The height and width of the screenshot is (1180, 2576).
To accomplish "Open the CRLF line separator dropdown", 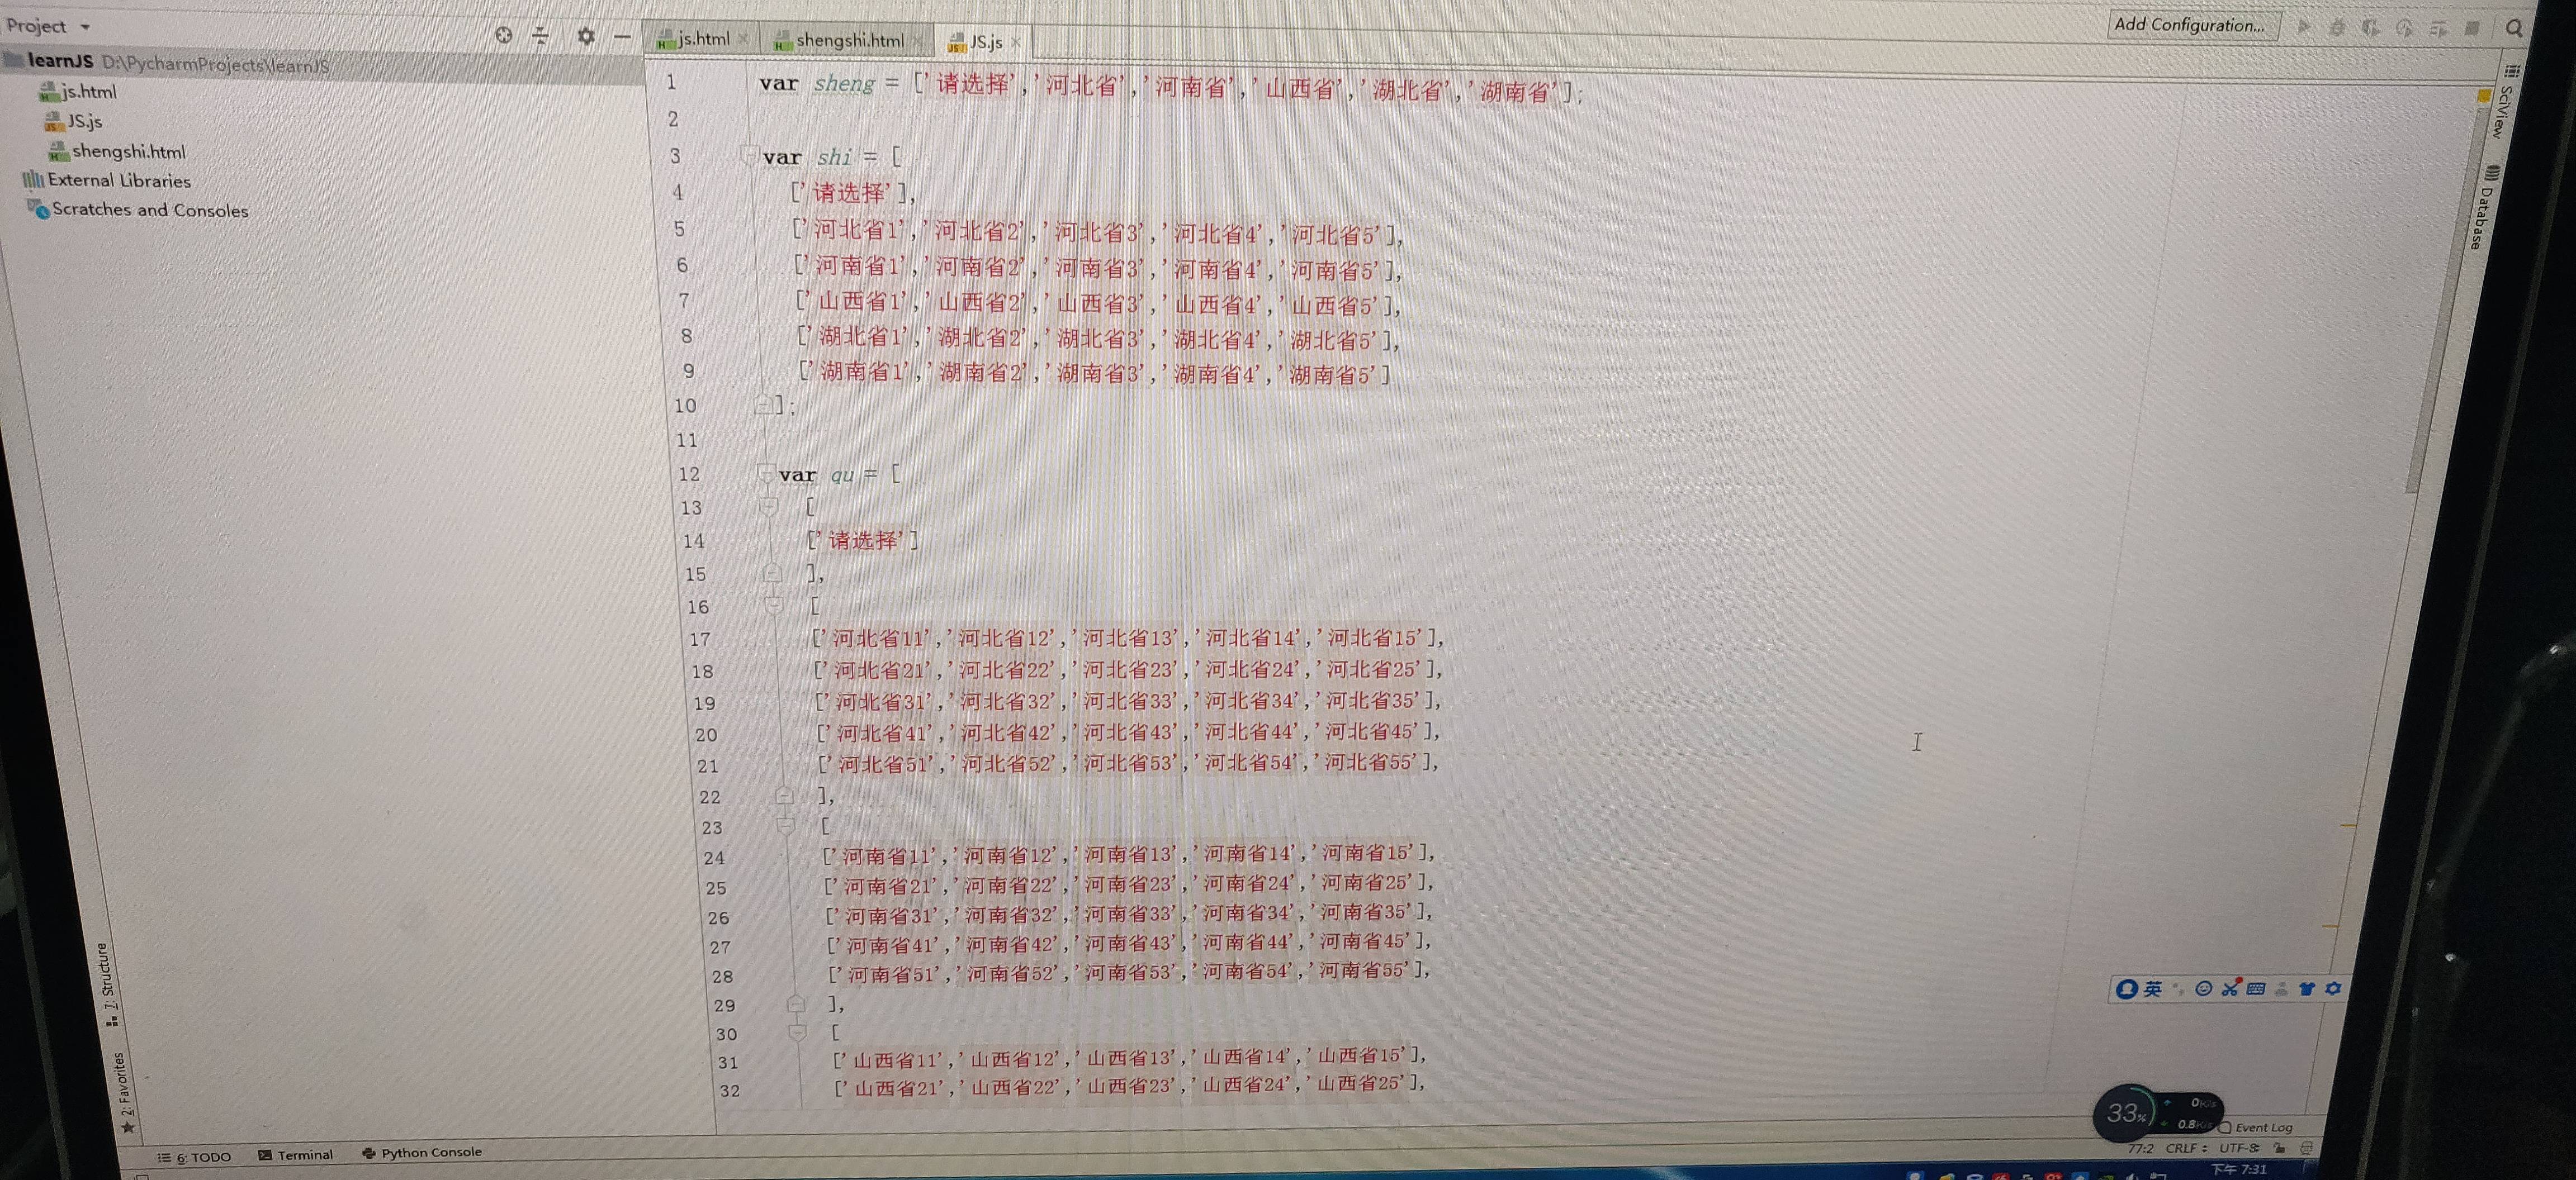I will tap(2186, 1148).
